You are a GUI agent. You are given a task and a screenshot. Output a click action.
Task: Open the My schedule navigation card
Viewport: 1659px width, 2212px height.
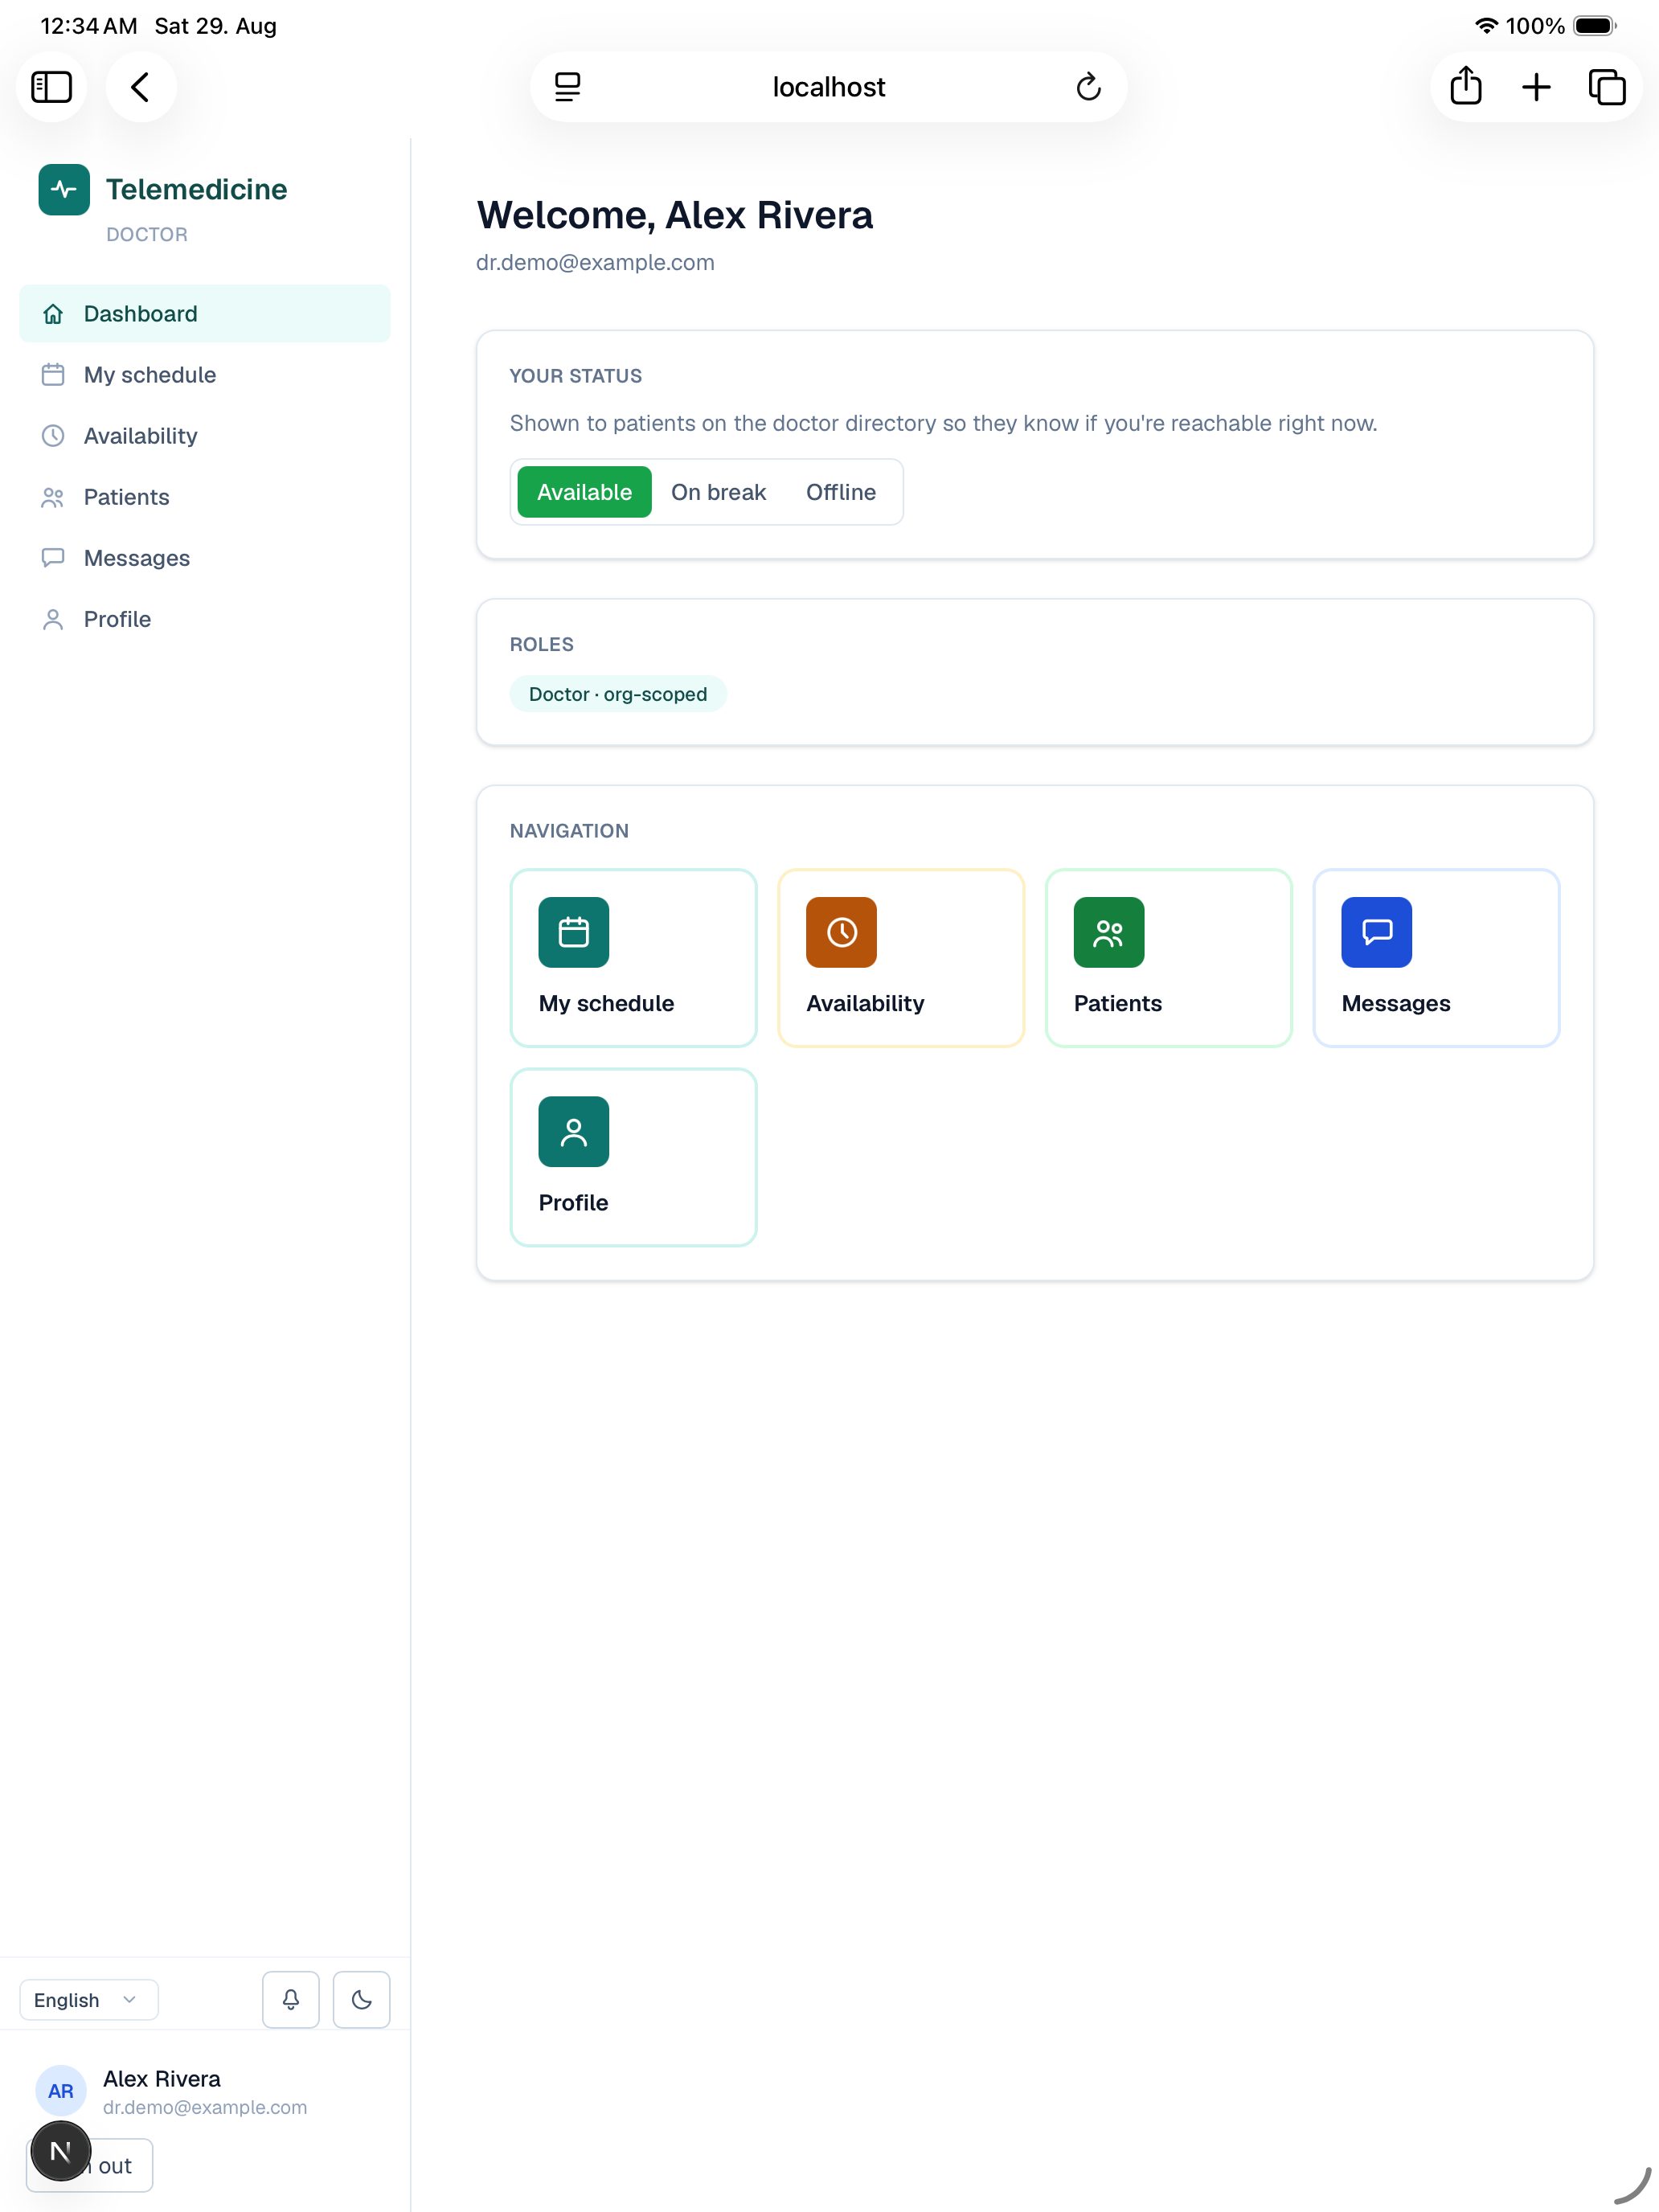pos(634,958)
